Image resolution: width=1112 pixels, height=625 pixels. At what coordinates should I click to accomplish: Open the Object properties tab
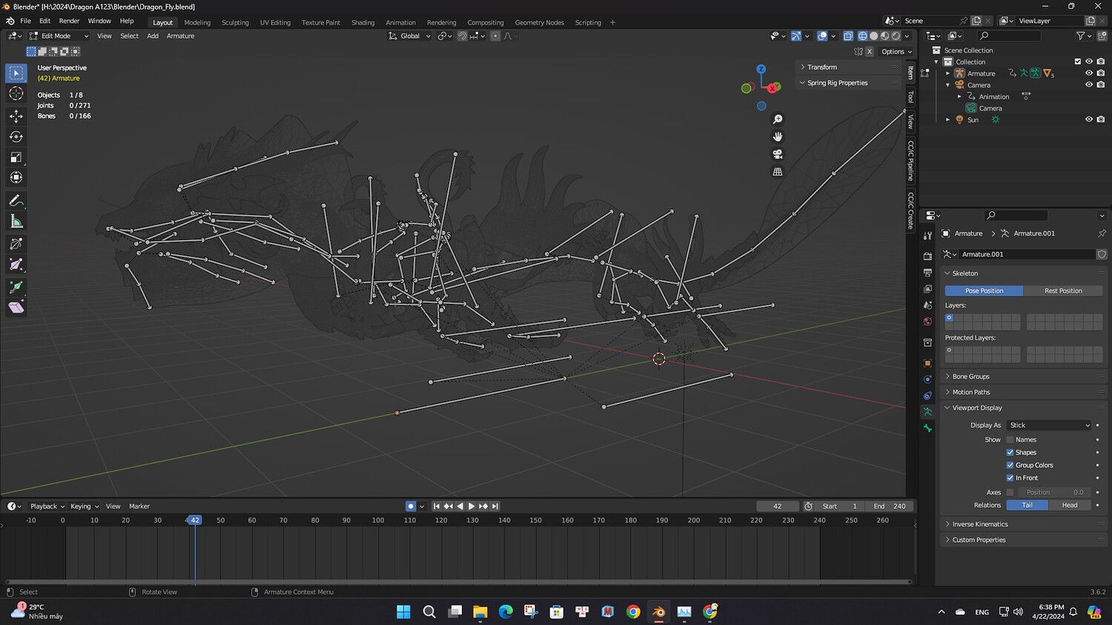927,363
